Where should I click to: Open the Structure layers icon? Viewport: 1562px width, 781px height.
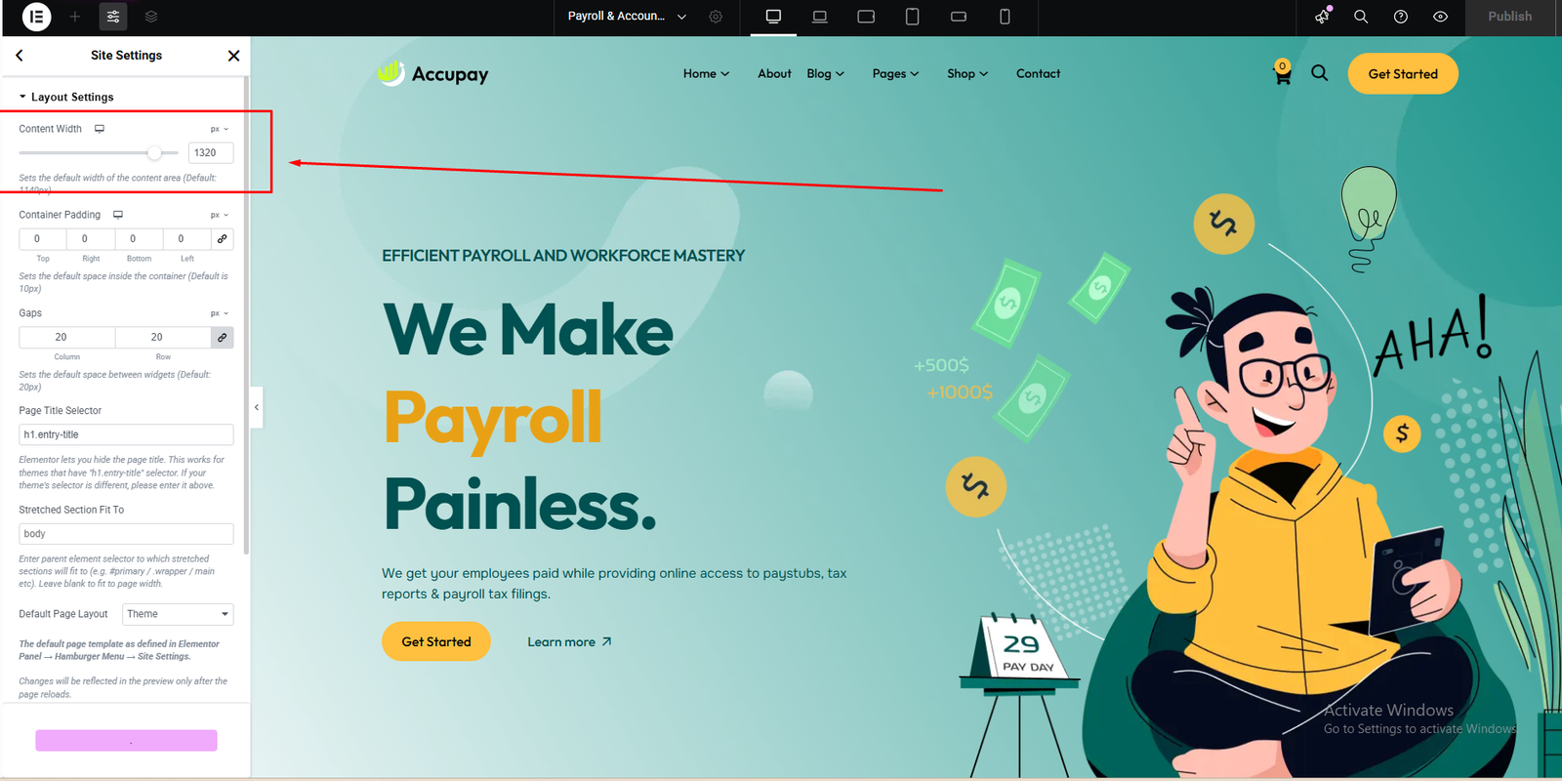(x=151, y=17)
